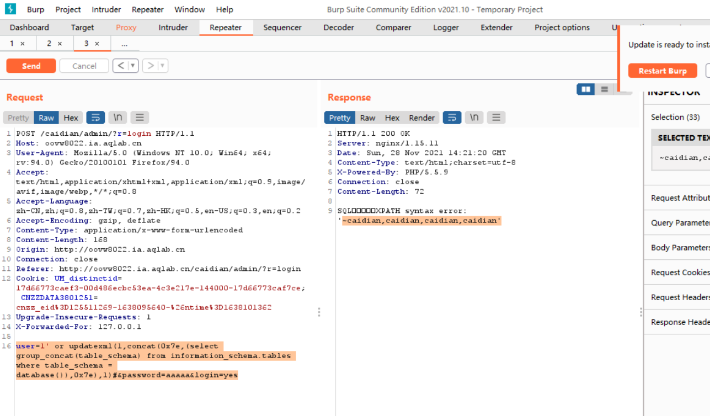Click the Burp Suite logo icon

click(x=10, y=9)
